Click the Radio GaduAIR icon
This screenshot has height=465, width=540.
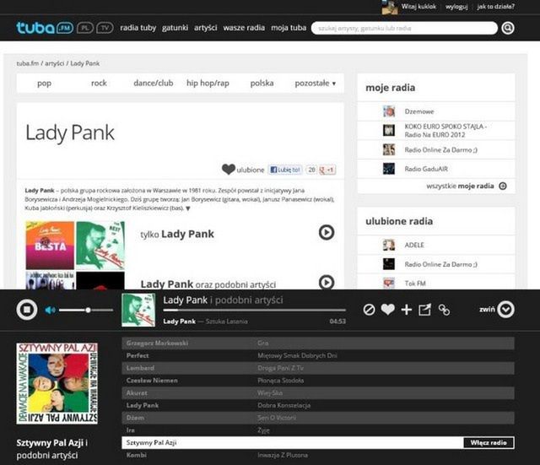pos(389,169)
